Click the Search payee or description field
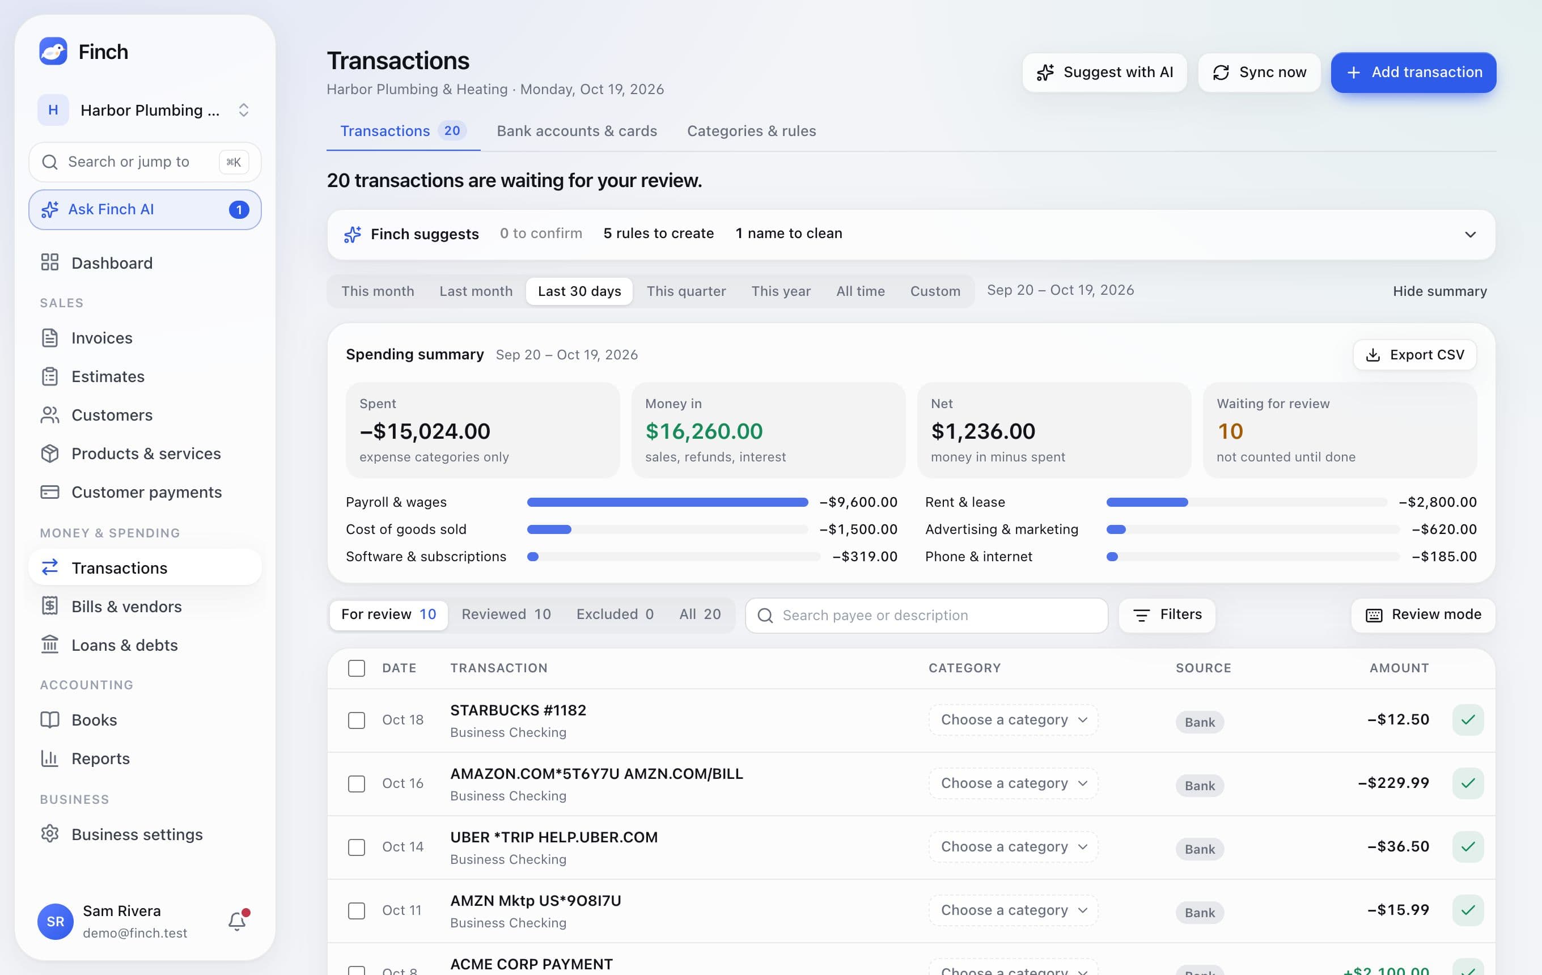Viewport: 1542px width, 975px height. pos(926,615)
